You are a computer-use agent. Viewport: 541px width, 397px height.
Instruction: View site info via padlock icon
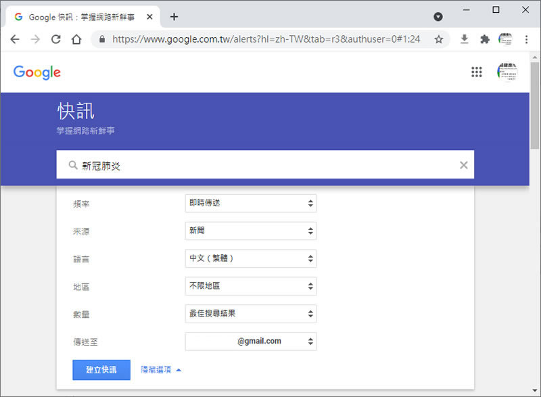point(102,39)
